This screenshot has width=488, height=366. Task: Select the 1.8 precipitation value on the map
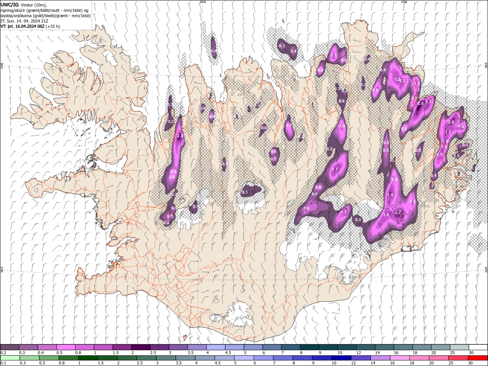point(390,195)
